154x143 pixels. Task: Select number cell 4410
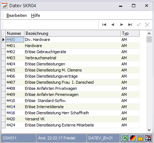click(x=15, y=101)
